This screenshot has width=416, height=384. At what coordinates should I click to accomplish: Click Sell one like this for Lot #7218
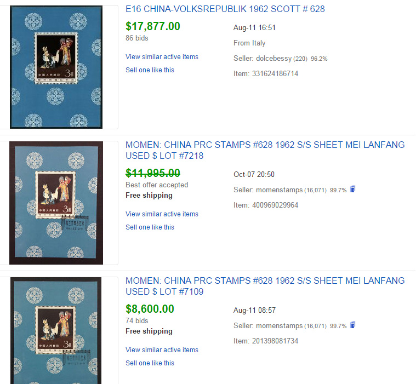click(x=150, y=227)
